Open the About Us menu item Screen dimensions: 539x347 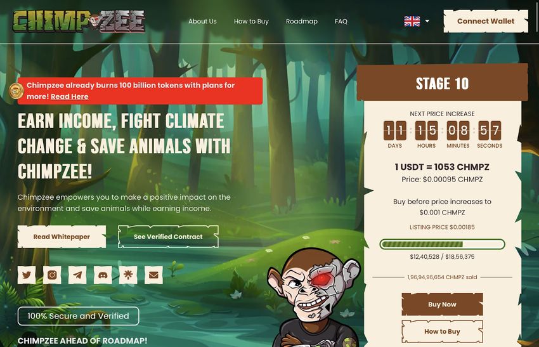pyautogui.click(x=202, y=22)
